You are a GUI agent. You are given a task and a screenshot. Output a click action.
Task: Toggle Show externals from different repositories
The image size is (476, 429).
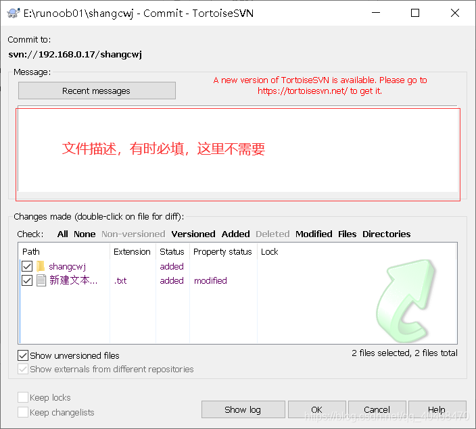click(x=23, y=369)
